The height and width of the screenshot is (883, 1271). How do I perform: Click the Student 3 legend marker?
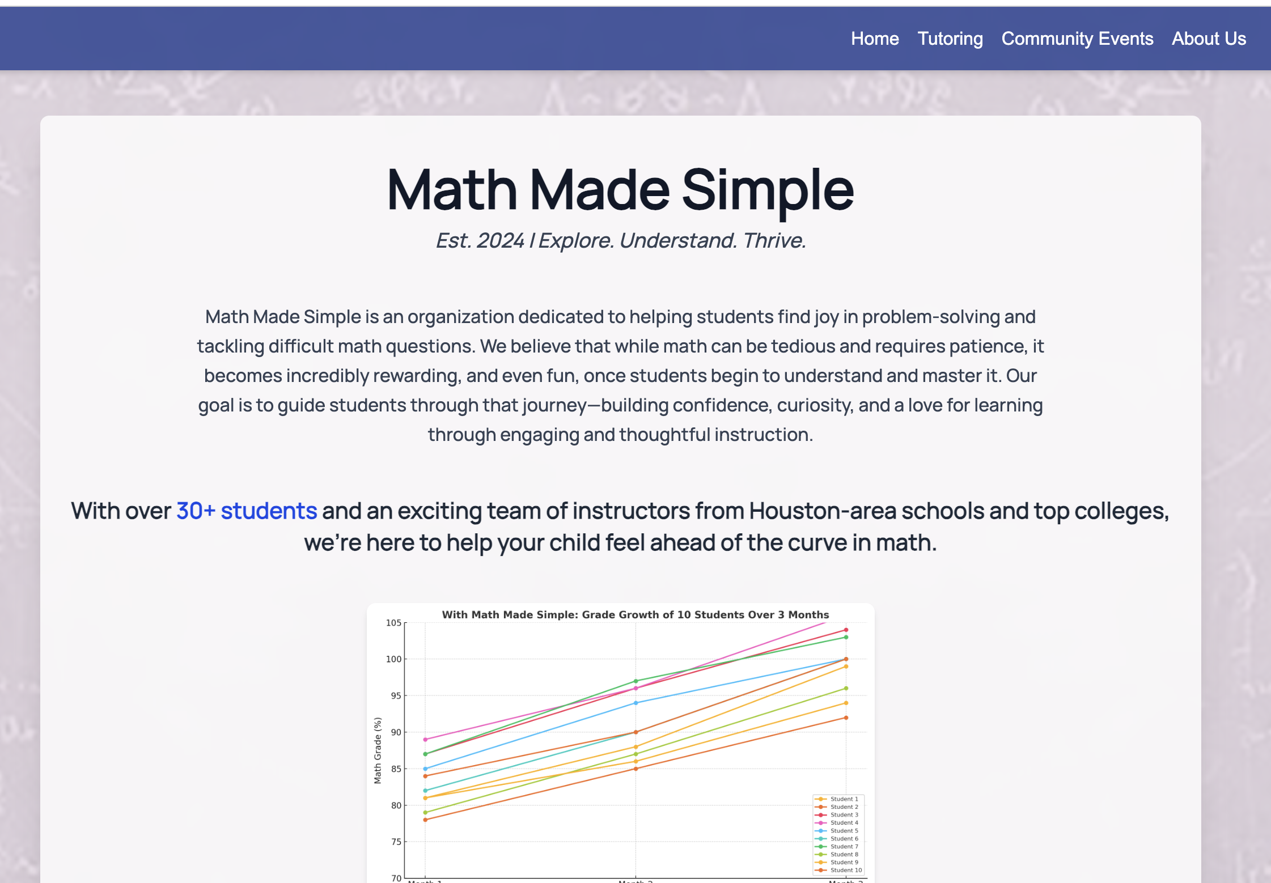822,814
